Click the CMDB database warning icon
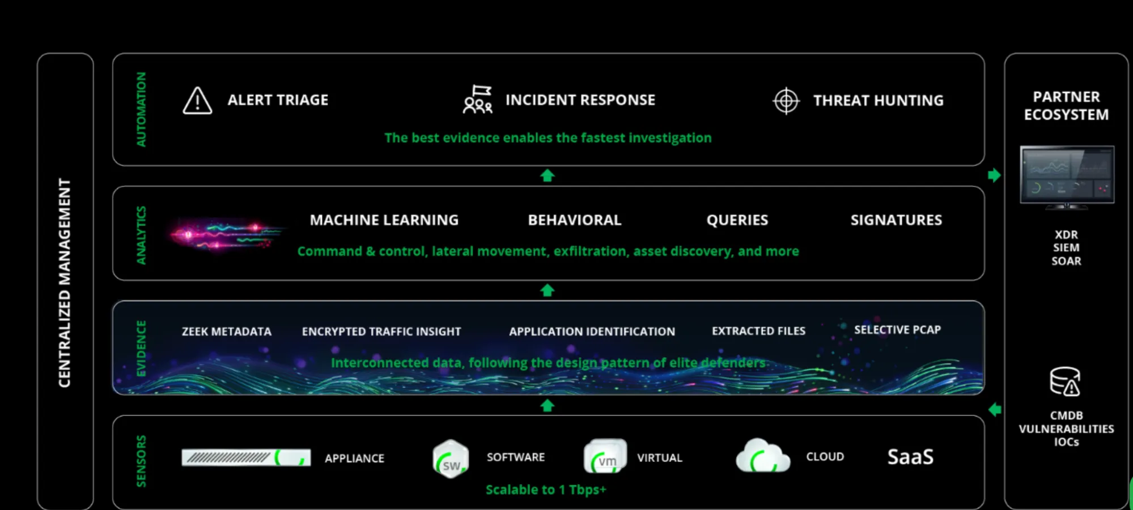This screenshot has height=510, width=1133. 1066,382
